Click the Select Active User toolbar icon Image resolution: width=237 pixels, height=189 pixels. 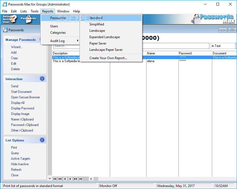pos(10,19)
